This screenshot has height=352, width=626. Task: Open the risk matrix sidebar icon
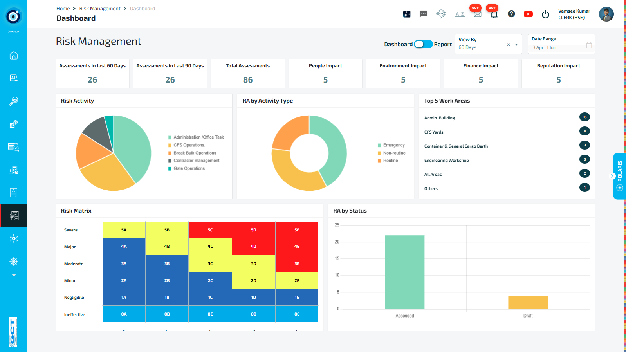pyautogui.click(x=14, y=216)
